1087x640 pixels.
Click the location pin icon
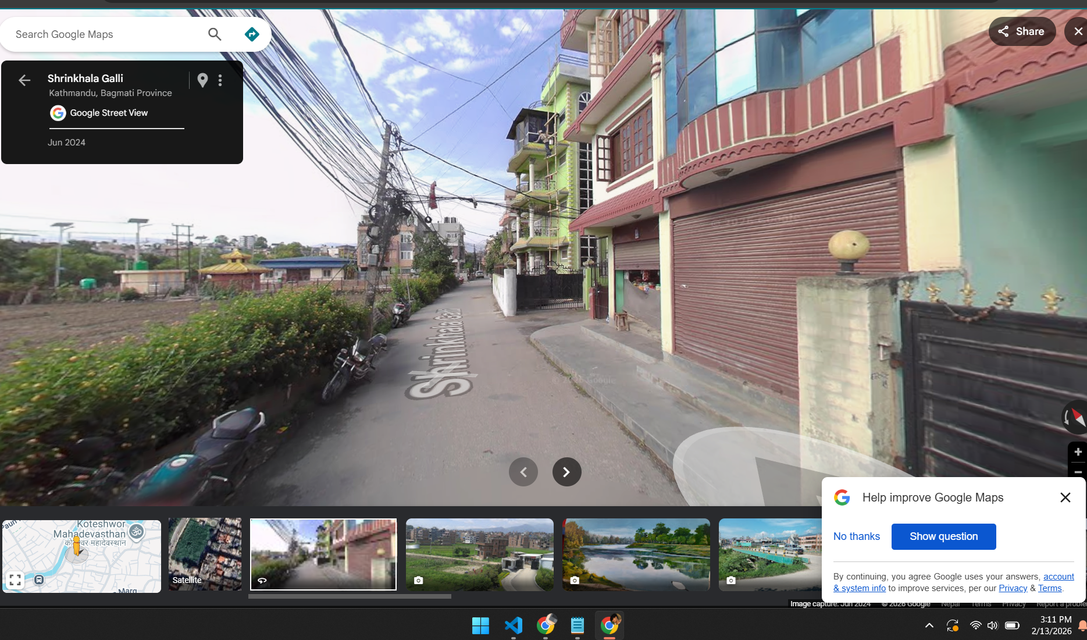[202, 80]
